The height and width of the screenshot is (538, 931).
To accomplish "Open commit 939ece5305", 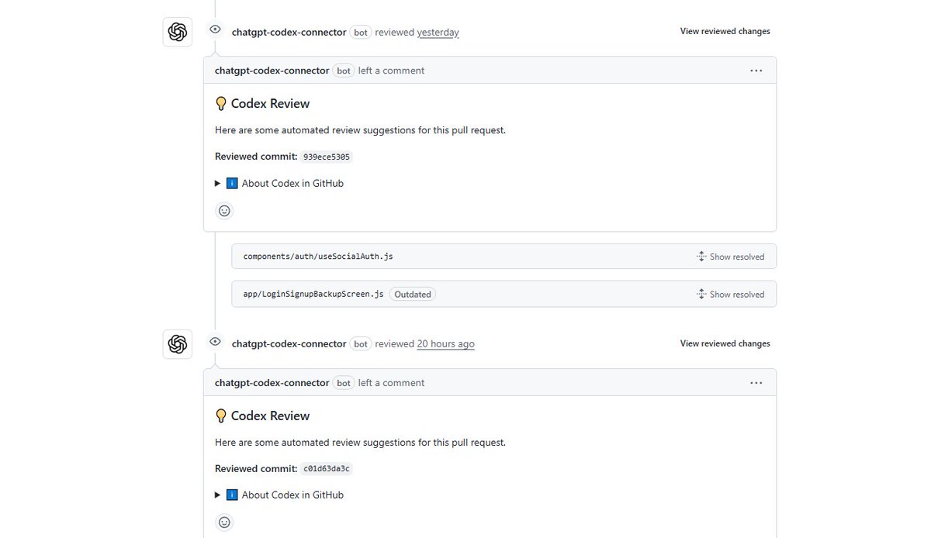I will point(327,157).
